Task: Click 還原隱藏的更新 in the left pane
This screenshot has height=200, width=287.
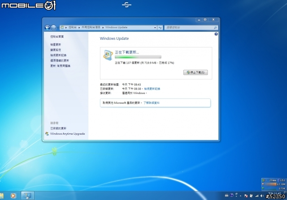Action: pos(60,60)
